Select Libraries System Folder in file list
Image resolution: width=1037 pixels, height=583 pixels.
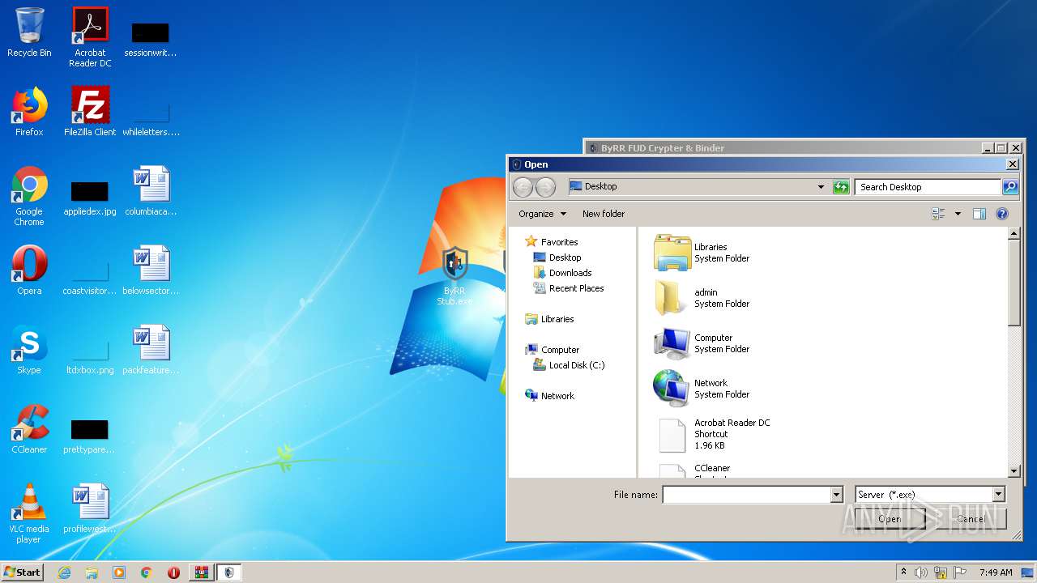tap(702, 253)
